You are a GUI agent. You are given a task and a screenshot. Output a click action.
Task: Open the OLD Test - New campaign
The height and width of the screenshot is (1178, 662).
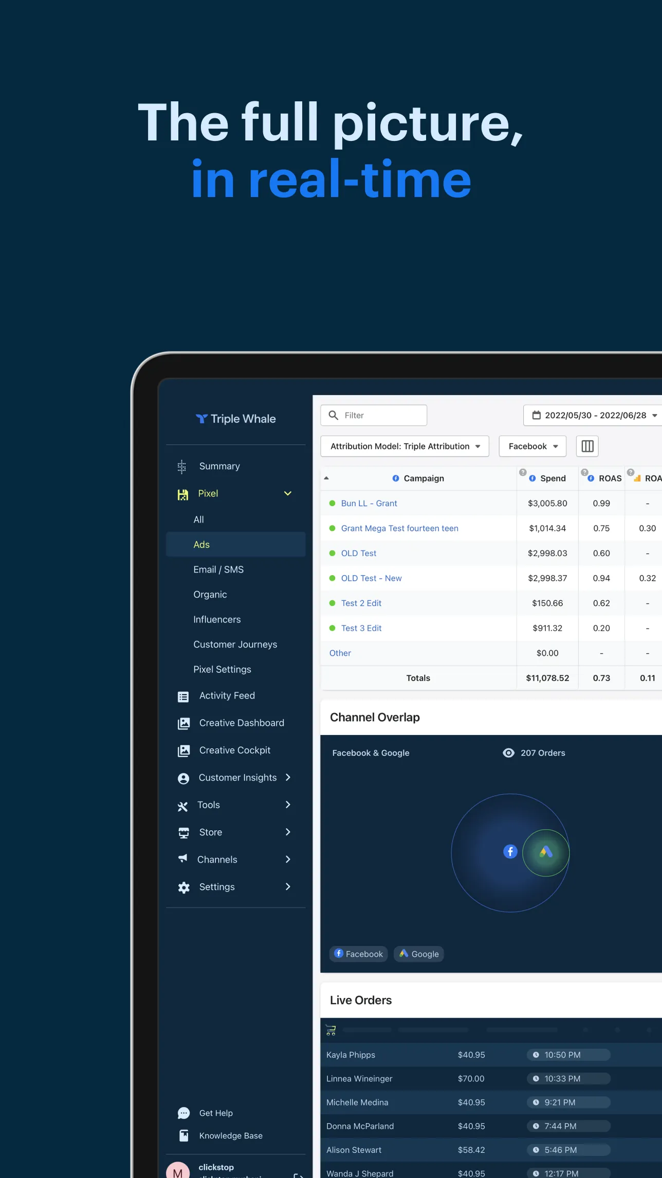[371, 578]
